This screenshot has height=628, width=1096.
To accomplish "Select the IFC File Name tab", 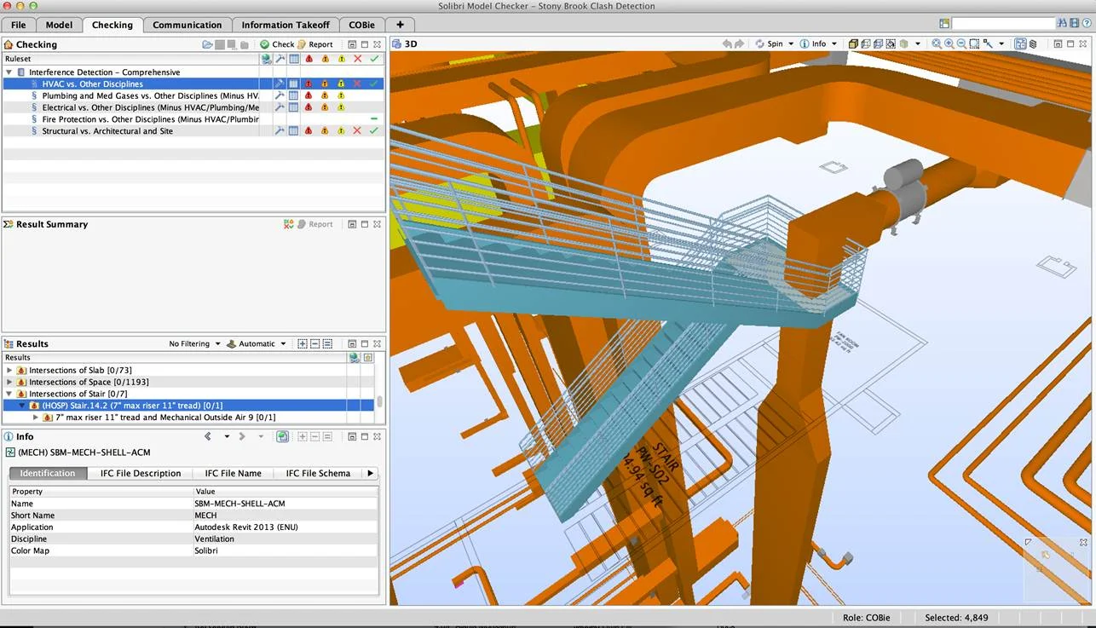I will tap(233, 473).
